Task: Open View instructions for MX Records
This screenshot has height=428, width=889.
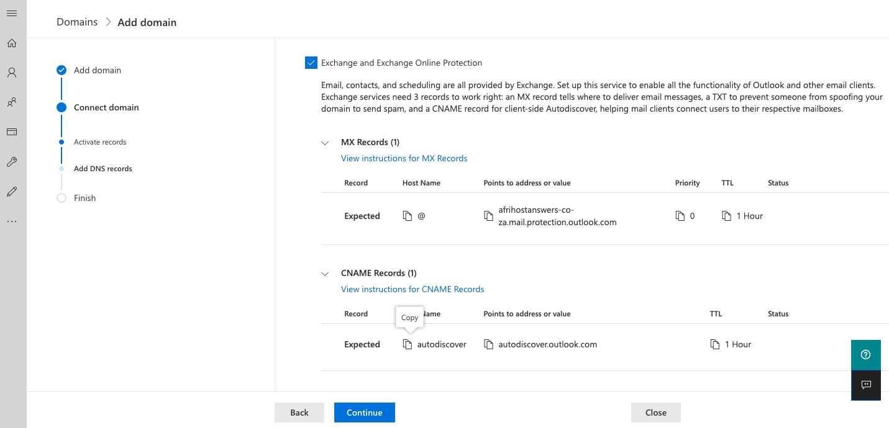Action: pos(404,158)
